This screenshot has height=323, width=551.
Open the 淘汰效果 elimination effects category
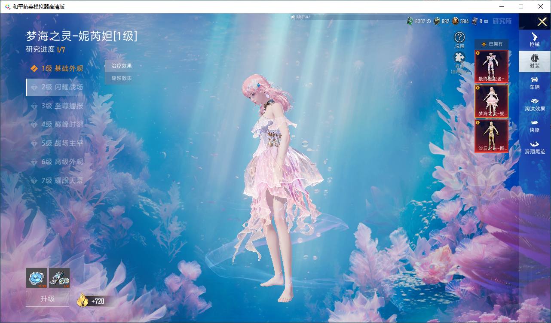tap(534, 104)
